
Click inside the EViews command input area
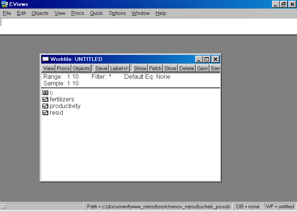[x=148, y=26]
